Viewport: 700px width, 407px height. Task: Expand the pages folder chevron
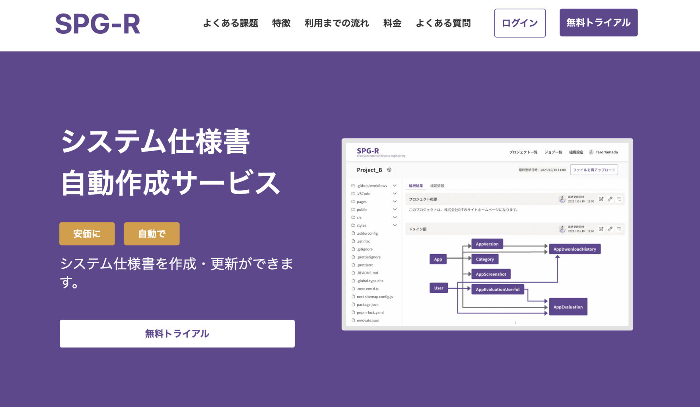coord(395,201)
